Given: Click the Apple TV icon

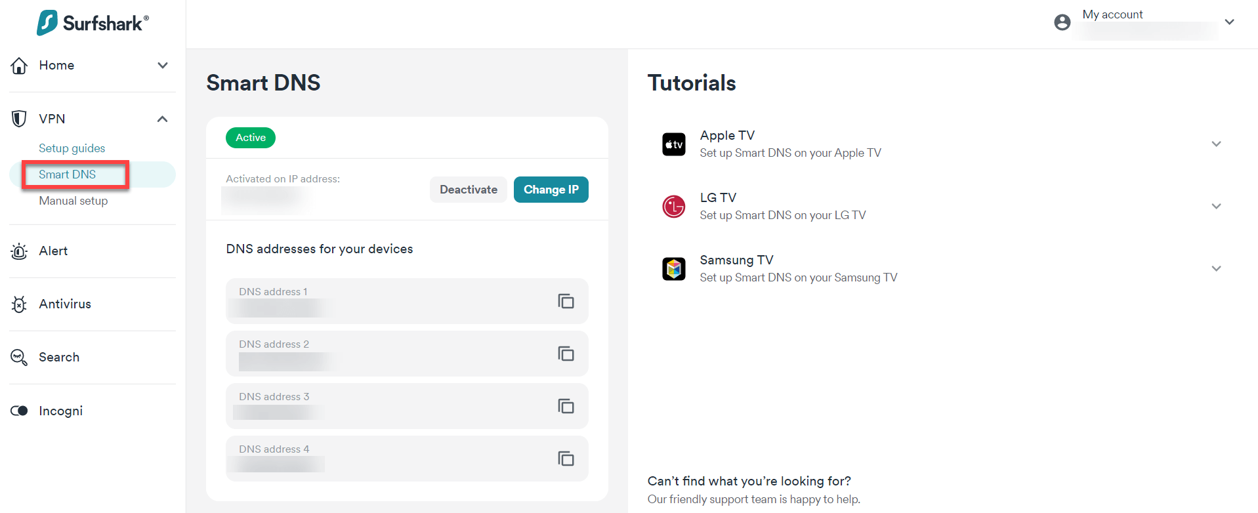Looking at the screenshot, I should [674, 144].
